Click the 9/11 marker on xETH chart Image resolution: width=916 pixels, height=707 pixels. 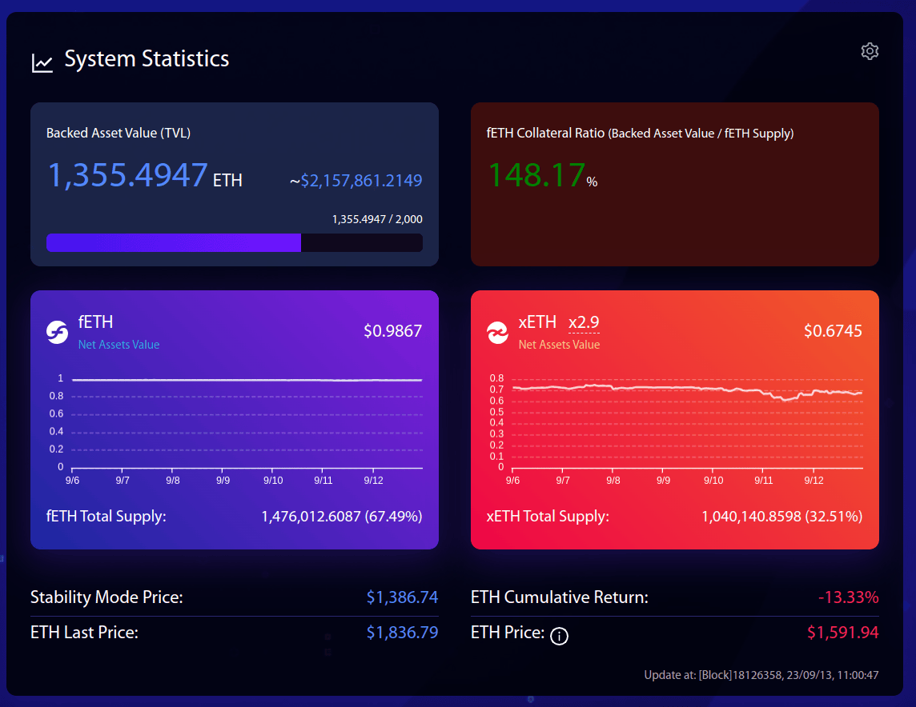tap(763, 481)
